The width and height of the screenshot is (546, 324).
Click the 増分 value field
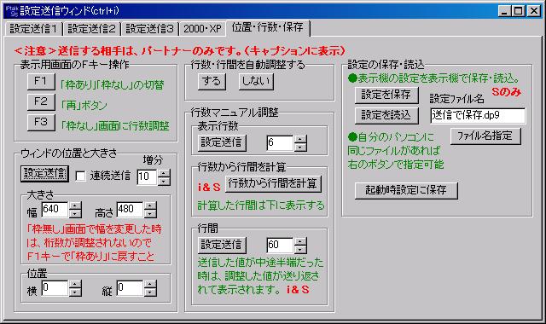pyautogui.click(x=147, y=177)
